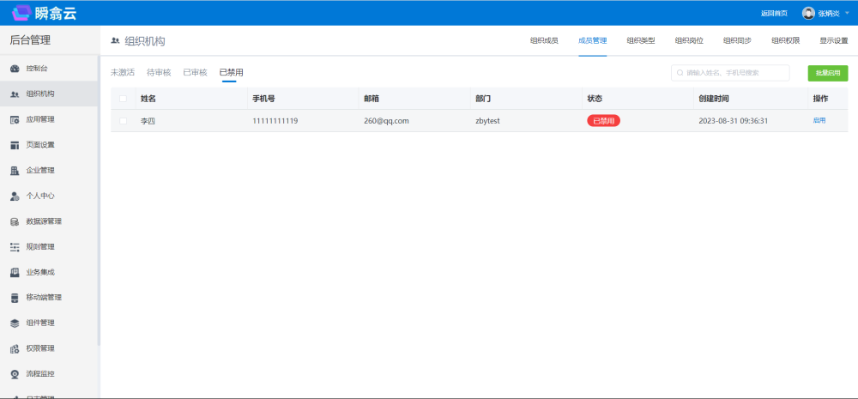Click the green 批量启用 button
858x399 pixels.
tap(827, 73)
